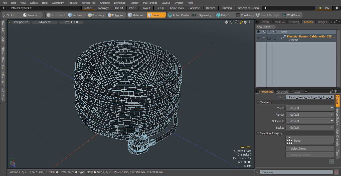Maximize the Groups panel with expand icon
Image resolution: width=341 pixels, height=176 pixels.
[x=335, y=22]
